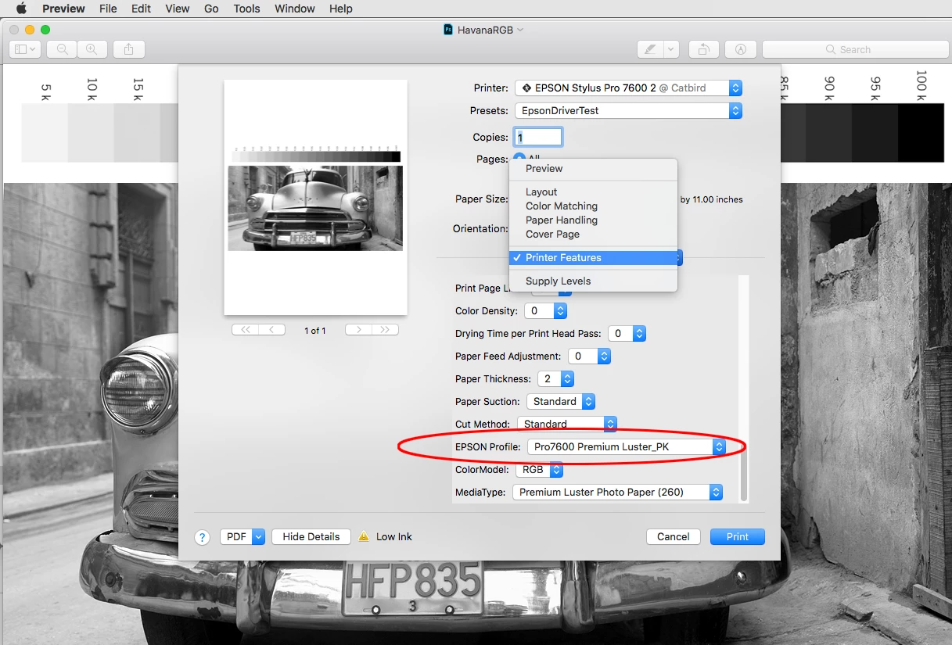Screen dimensions: 952x645
Task: Click the sidebar view toolbar button
Action: (x=25, y=49)
